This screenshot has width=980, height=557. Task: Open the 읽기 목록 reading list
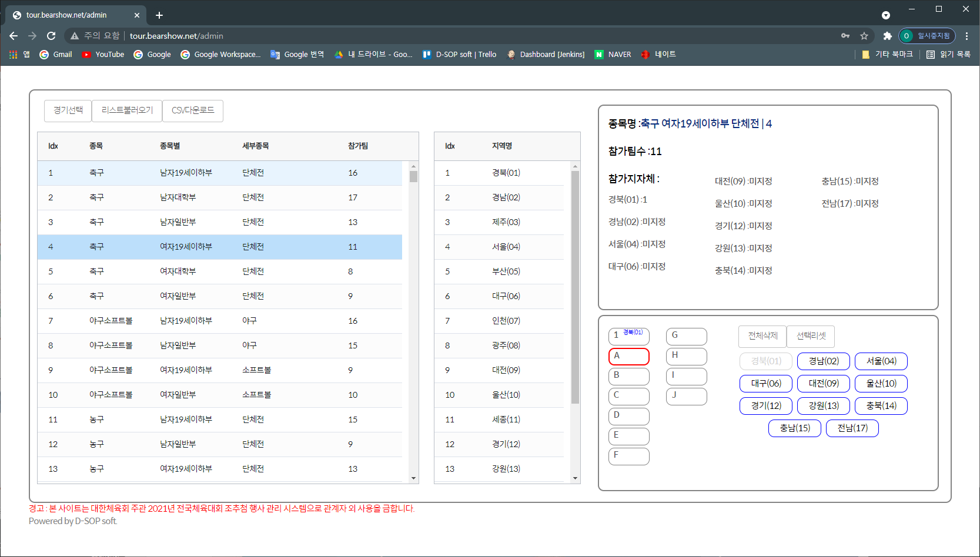pyautogui.click(x=948, y=54)
